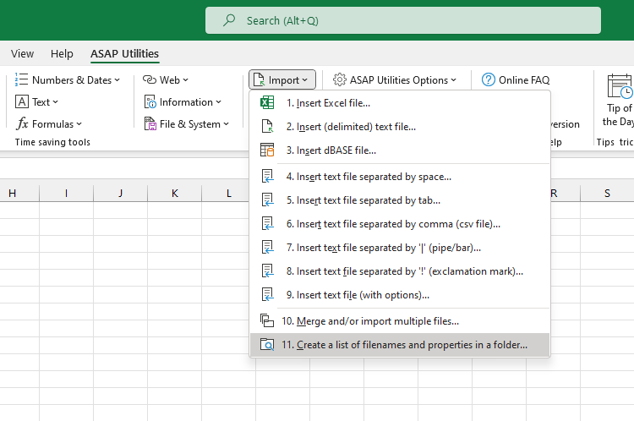
Task: Choose Insert text file separated by pipe/bar
Action: (x=400, y=248)
